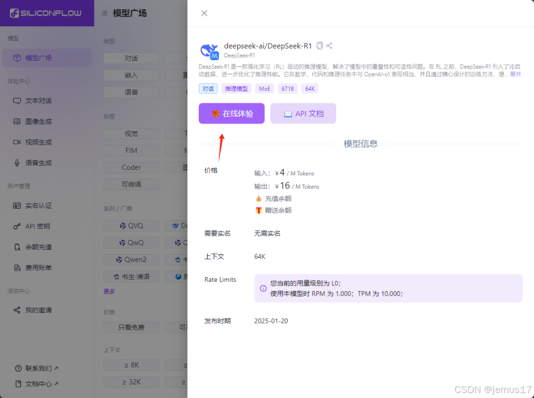Viewport: 534px width, 398px height.
Task: Toggle the sidebar collapse icon beside 模型广场
Action: pos(104,13)
